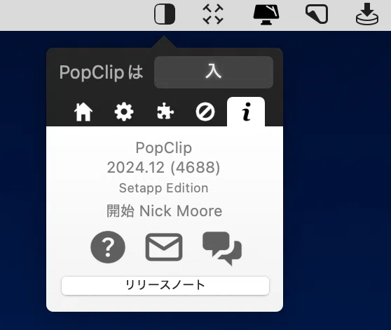Screen dimensions: 391x330
Task: Switch to the Home tab
Action: (83, 112)
